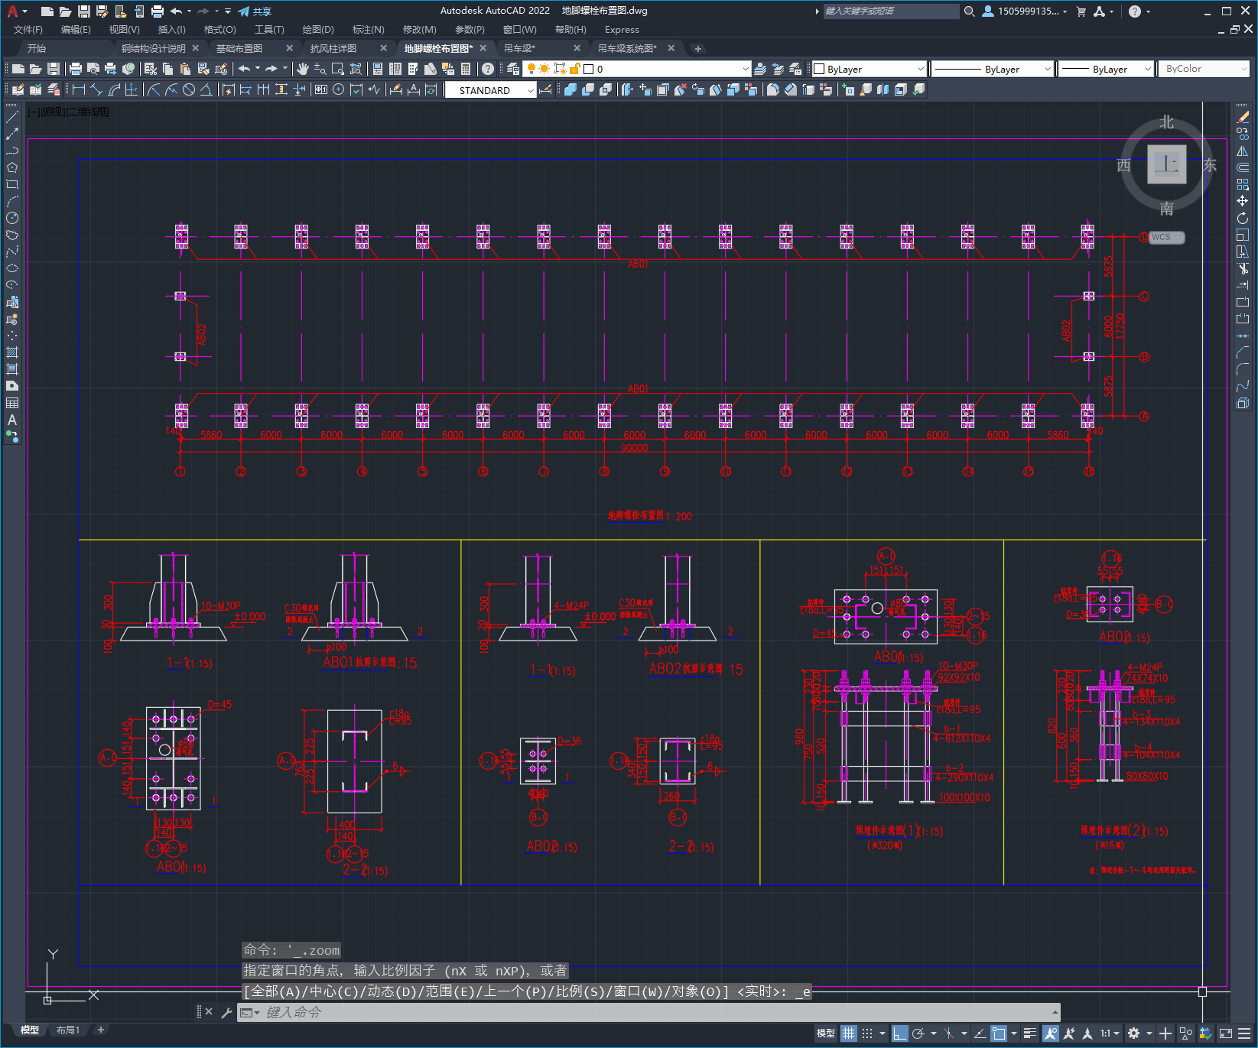The width and height of the screenshot is (1258, 1048).
Task: Toggle 2D object snap in status bar
Action: (x=999, y=1033)
